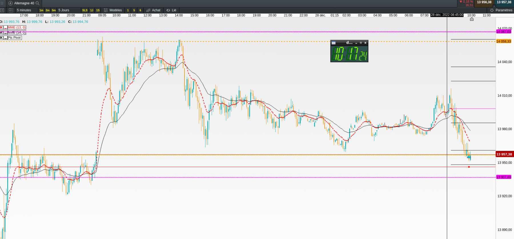
Task: Click the High value 13 999,76
Action: pos(34,22)
